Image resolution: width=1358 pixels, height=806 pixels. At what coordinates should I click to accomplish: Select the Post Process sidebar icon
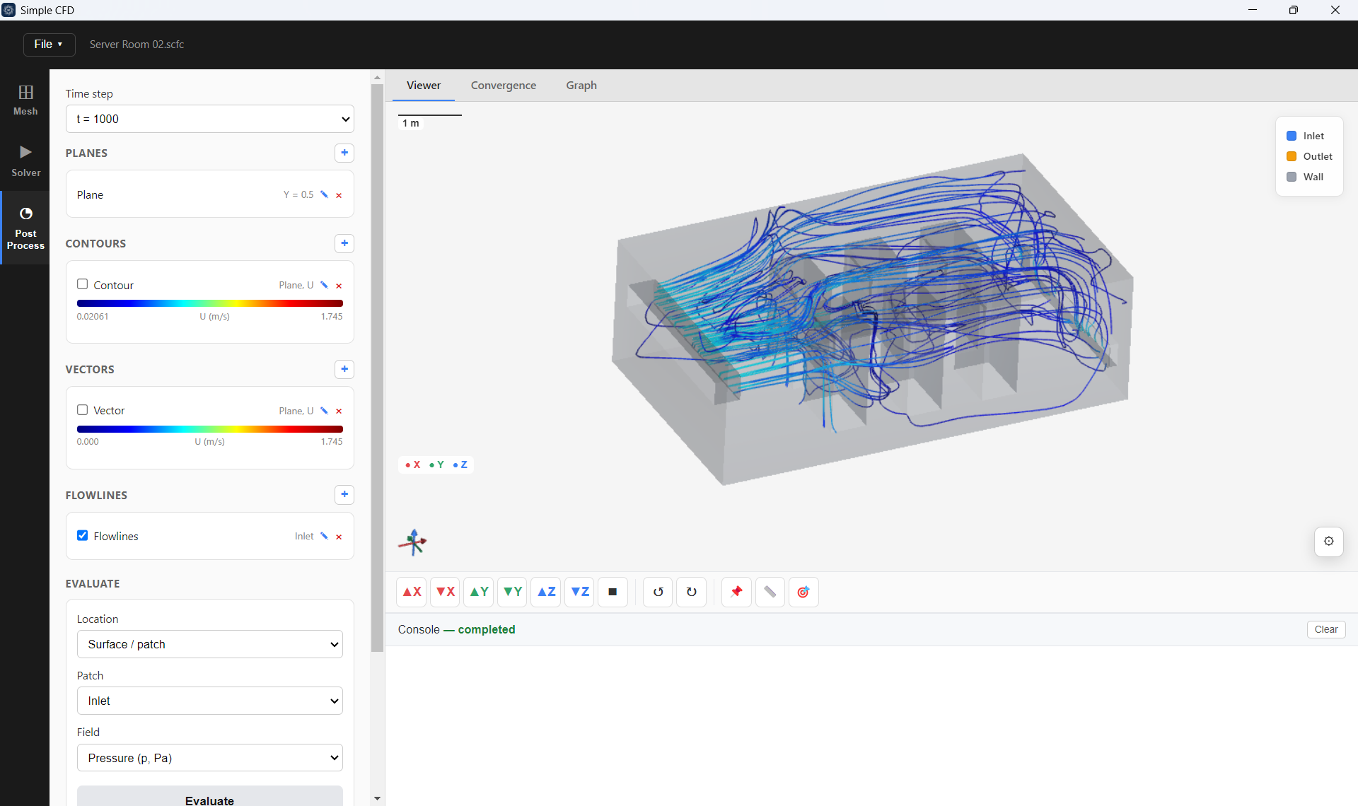coord(25,228)
